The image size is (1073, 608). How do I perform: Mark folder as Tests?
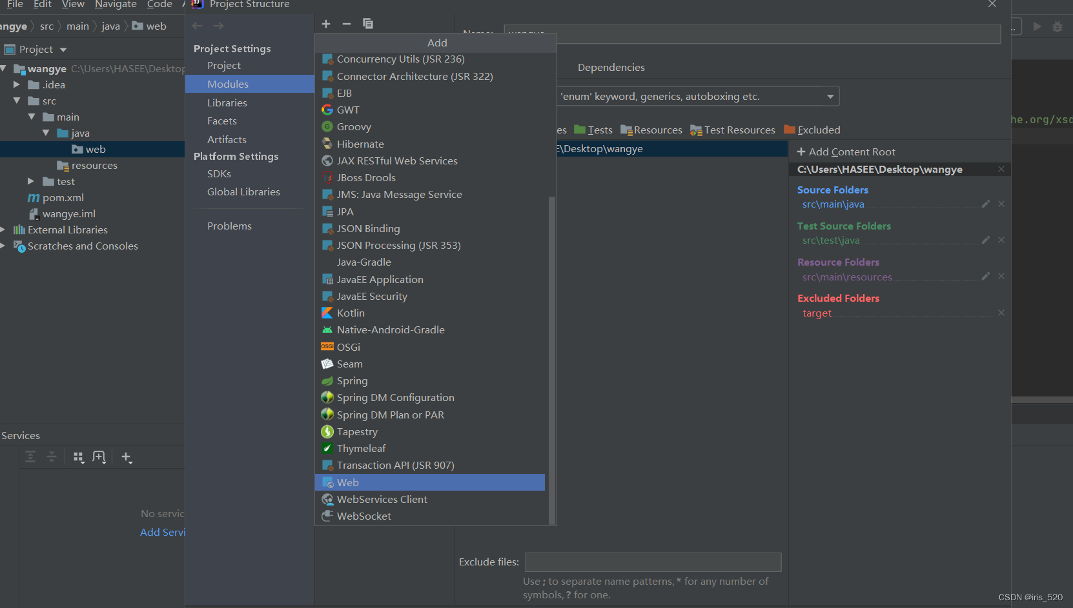(x=593, y=130)
